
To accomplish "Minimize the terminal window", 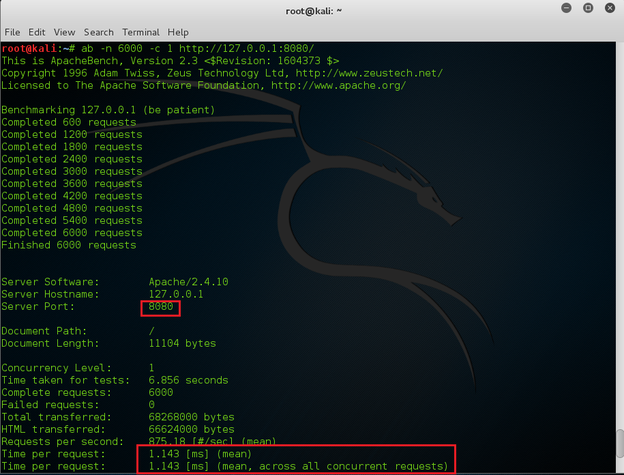I will 567,8.
